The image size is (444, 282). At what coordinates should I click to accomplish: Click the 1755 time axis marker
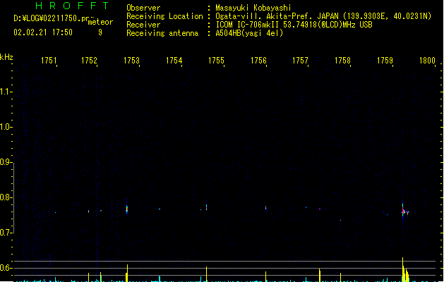pos(216,61)
